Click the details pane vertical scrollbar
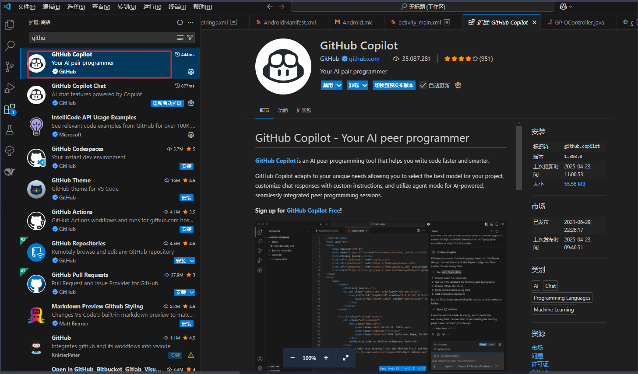 pyautogui.click(x=519, y=158)
